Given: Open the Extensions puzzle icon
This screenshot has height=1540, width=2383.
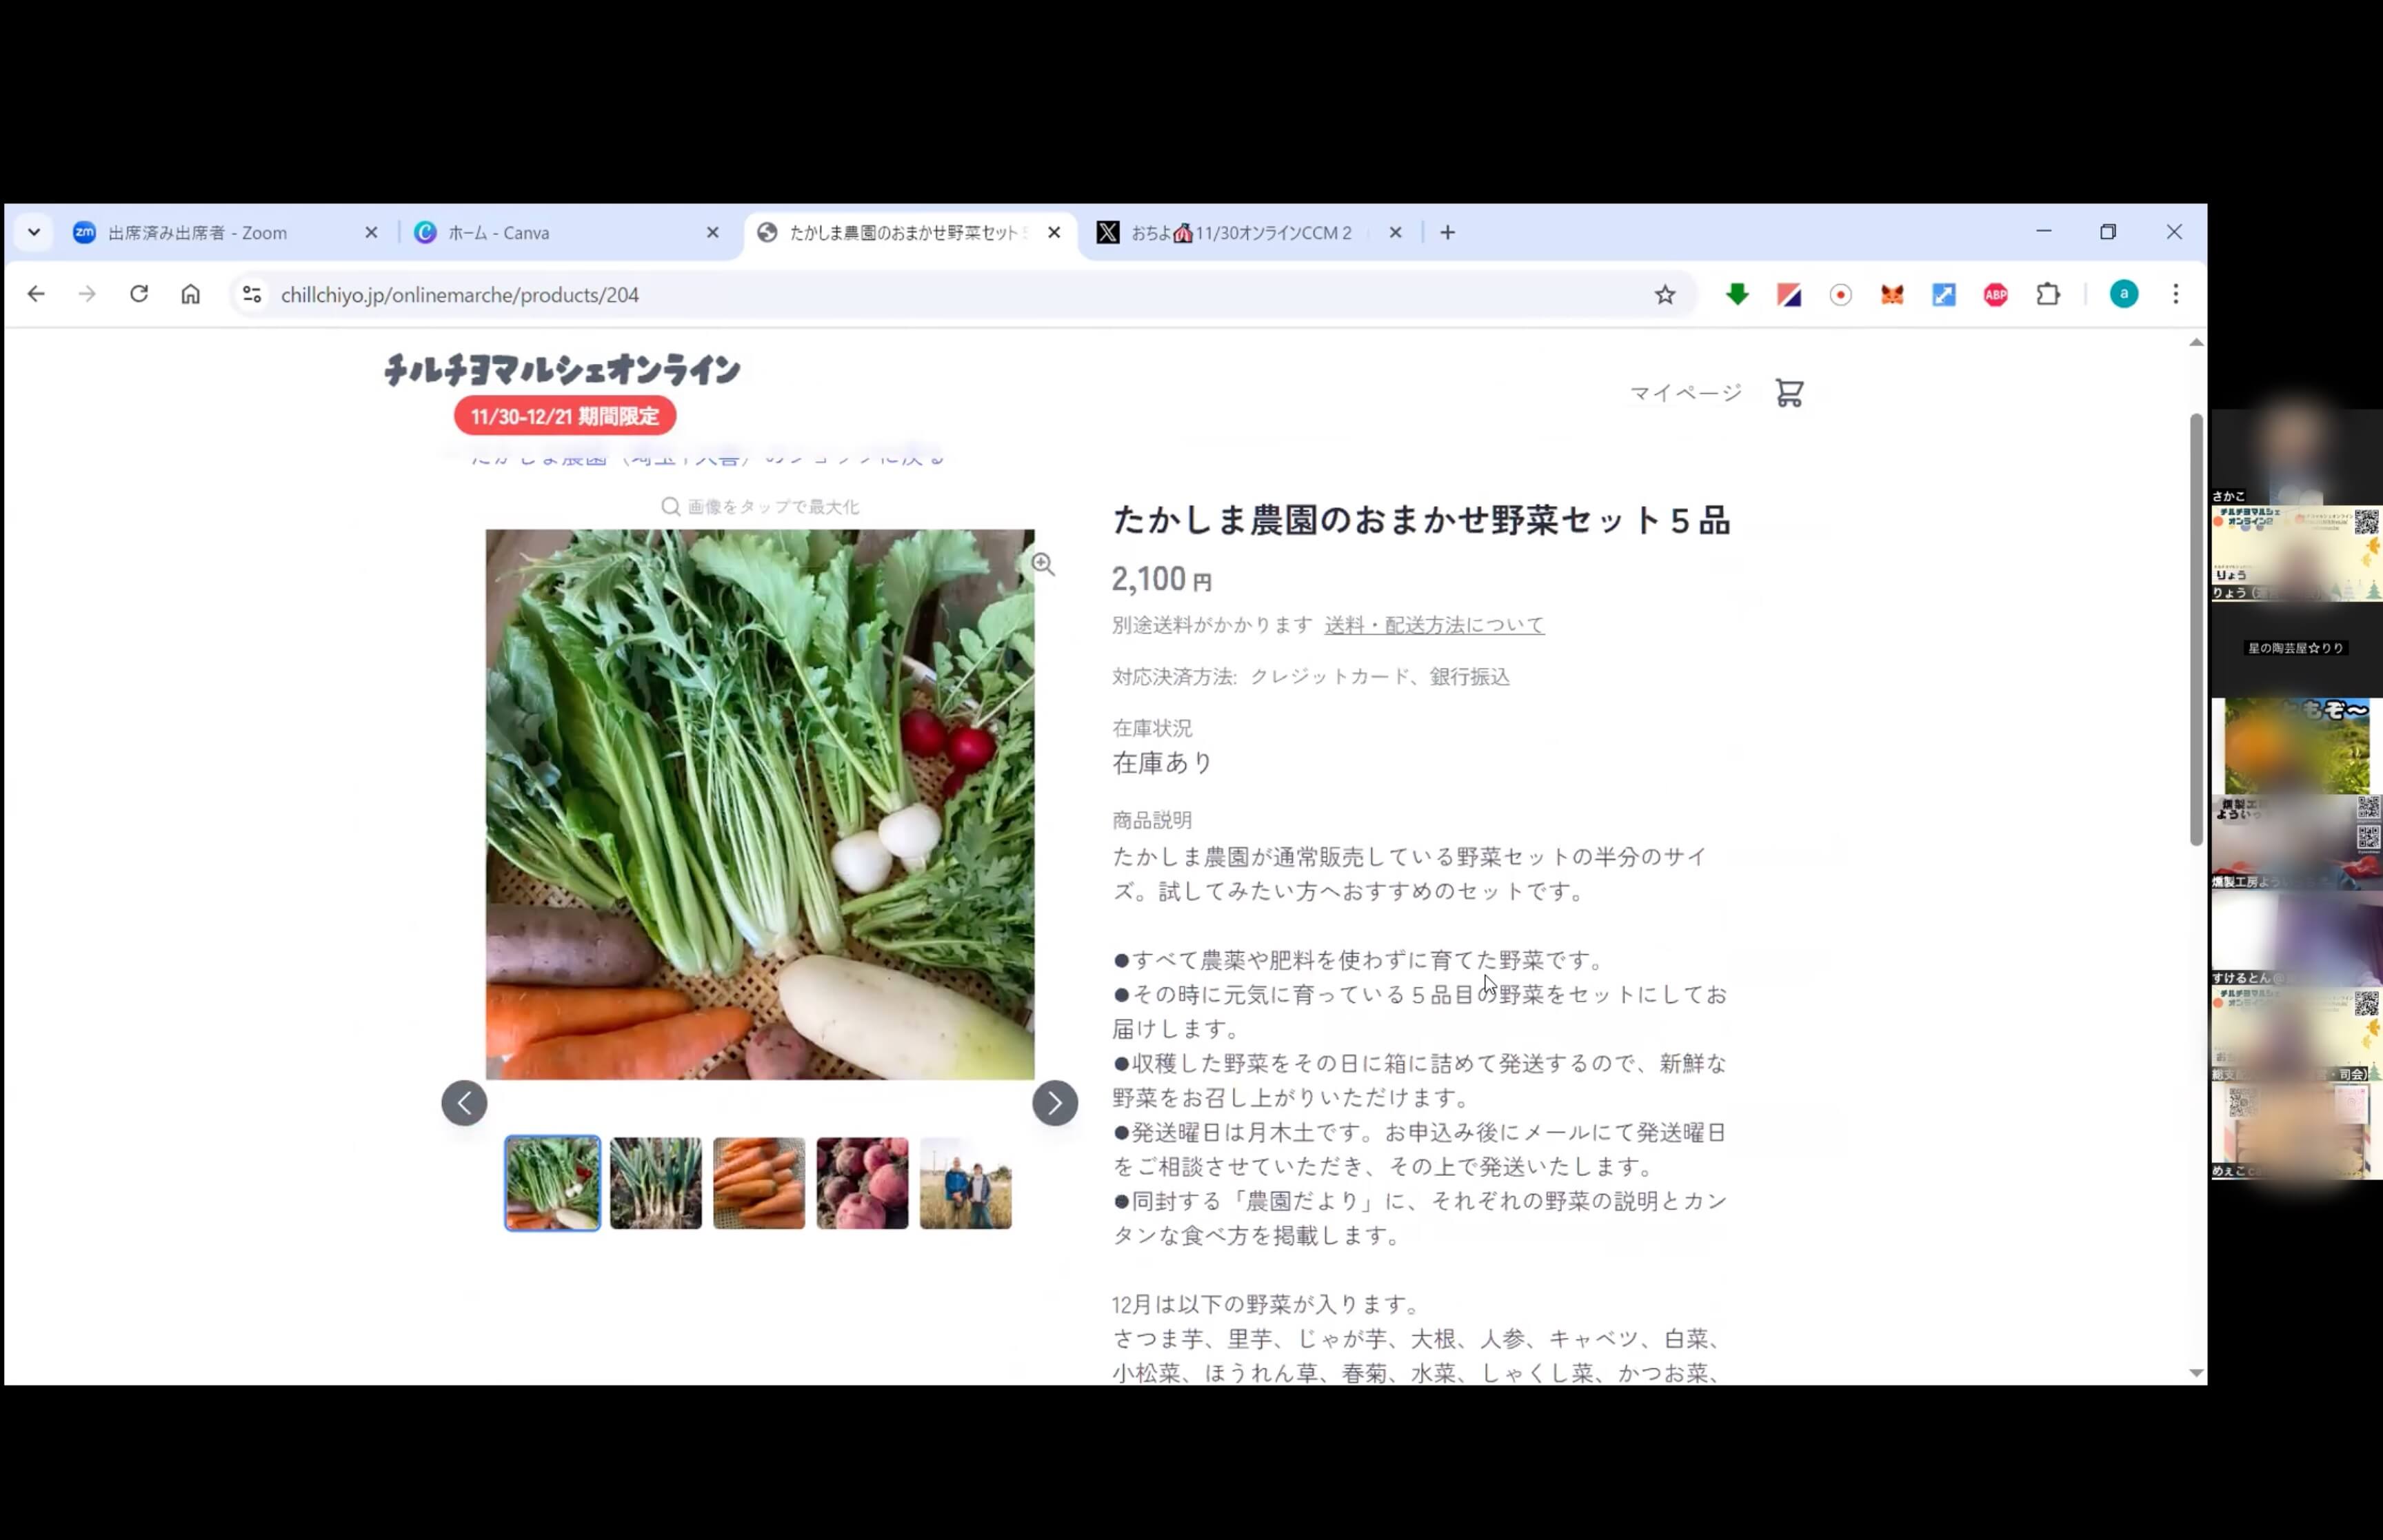Looking at the screenshot, I should (x=2047, y=295).
